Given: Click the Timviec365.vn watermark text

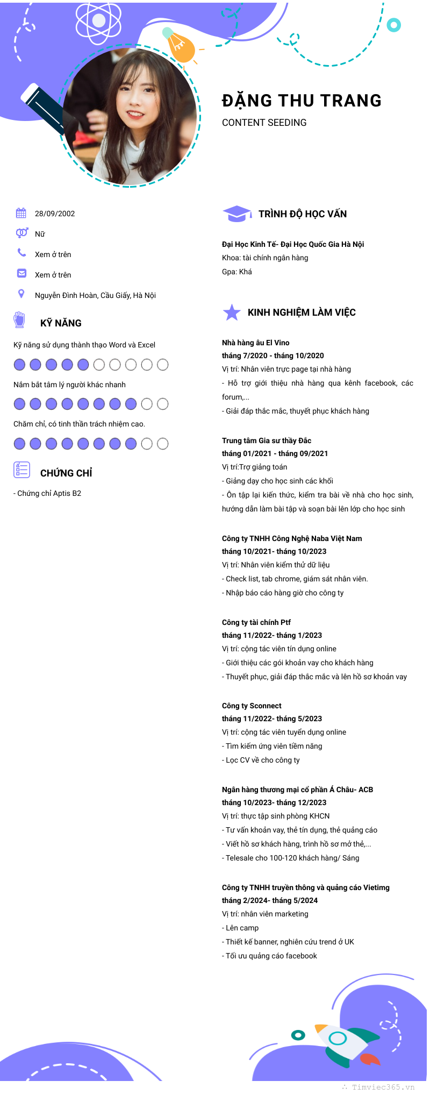Looking at the screenshot, I should click(x=383, y=1087).
